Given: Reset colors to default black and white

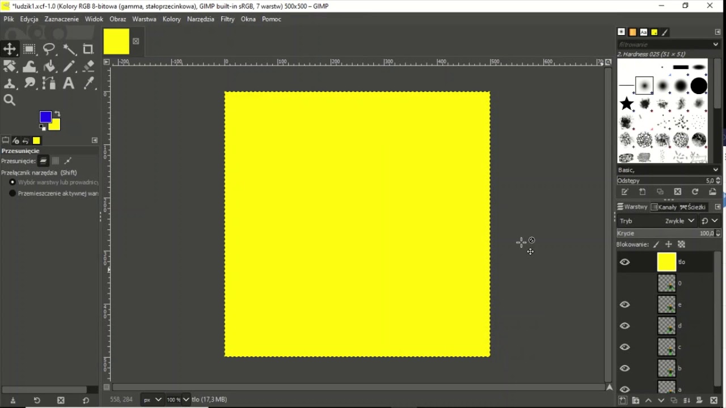Looking at the screenshot, I should 42,127.
